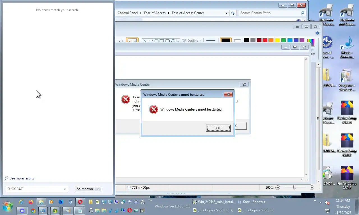Screen dimensions: 359x215
Task: Switch to Windows Media Center taskbar button
Action: tap(55, 211)
